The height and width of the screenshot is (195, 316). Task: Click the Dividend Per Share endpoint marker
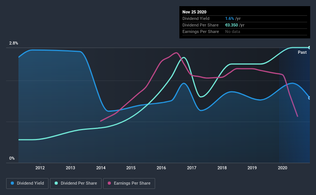pos(309,48)
